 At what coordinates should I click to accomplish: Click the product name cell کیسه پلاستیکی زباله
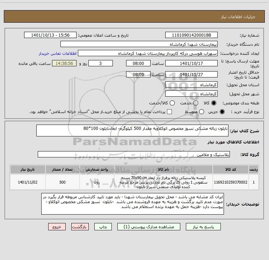163,182
